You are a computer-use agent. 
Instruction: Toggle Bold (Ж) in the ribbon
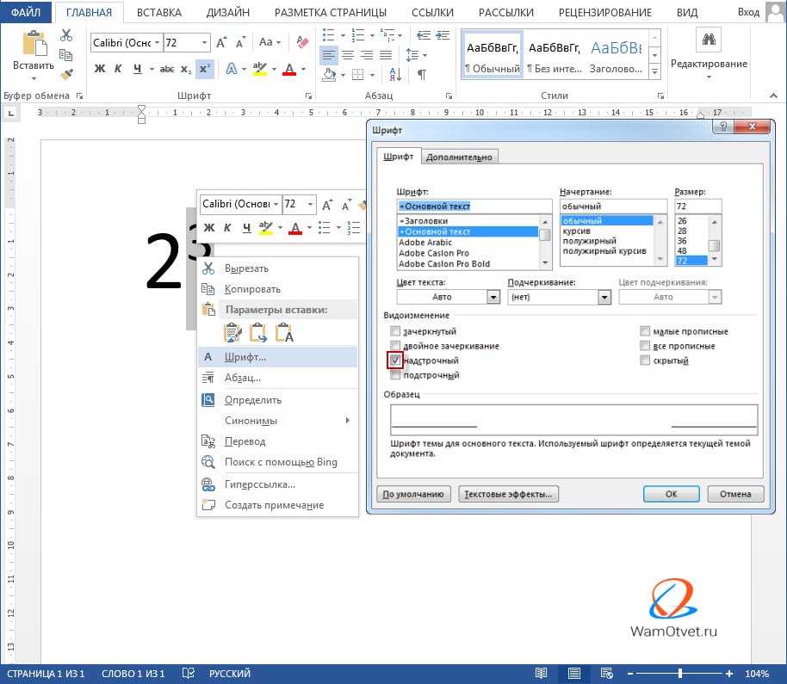(99, 69)
